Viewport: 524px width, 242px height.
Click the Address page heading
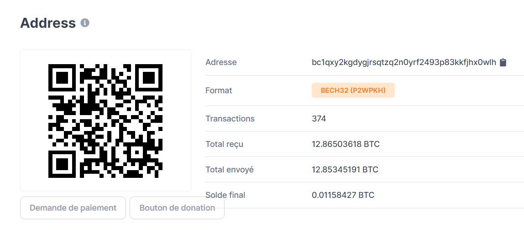point(48,23)
